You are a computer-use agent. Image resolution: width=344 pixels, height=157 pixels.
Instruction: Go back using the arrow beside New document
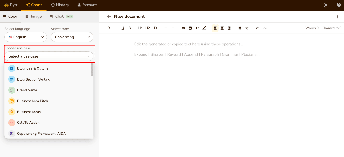click(x=109, y=17)
